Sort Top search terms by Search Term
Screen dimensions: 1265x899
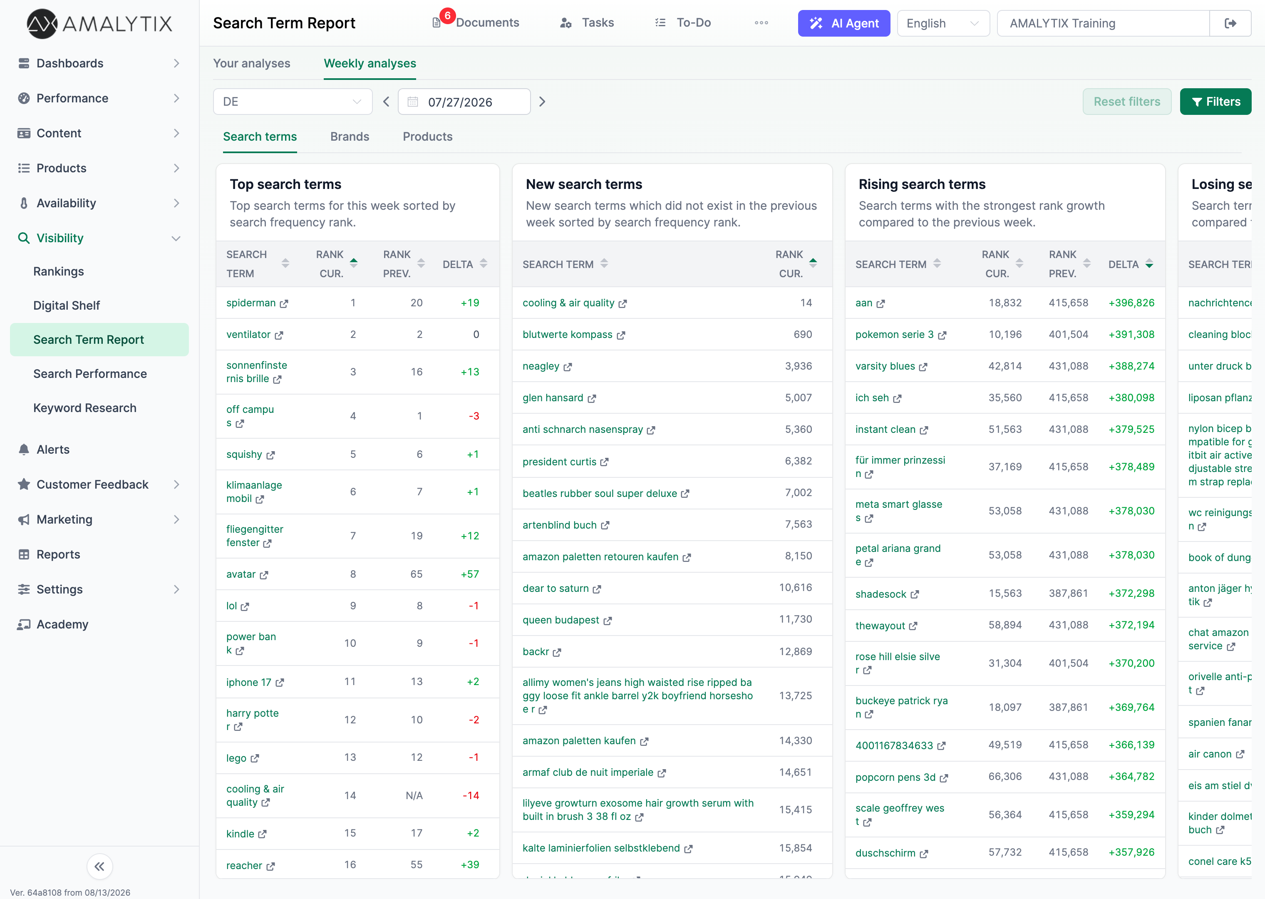click(x=285, y=264)
